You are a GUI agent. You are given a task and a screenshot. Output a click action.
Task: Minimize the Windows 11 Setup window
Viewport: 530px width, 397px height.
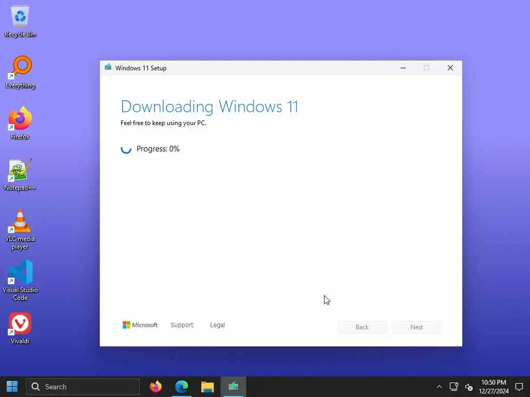pos(403,68)
